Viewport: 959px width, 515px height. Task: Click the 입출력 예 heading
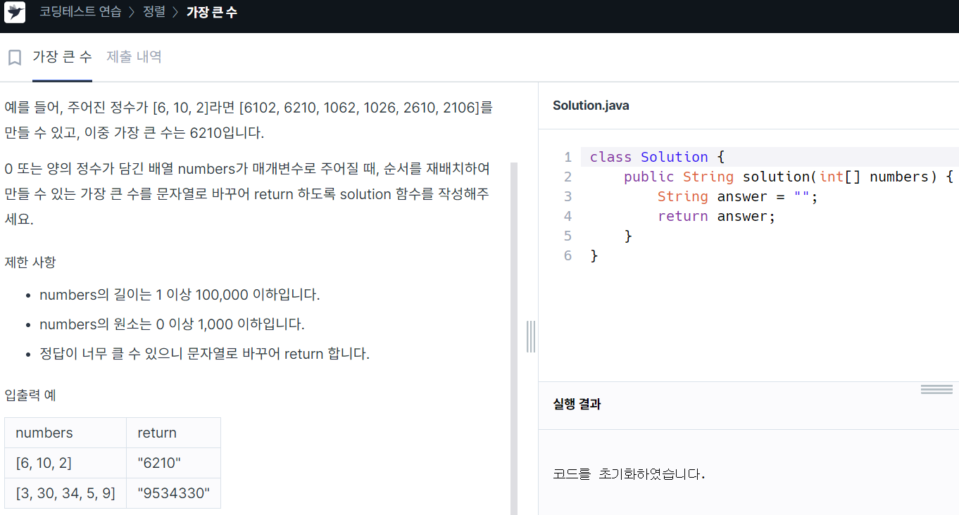point(30,395)
